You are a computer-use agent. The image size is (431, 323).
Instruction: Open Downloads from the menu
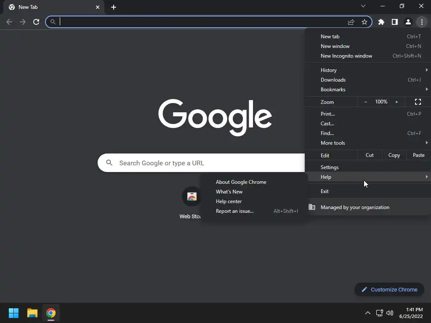[x=368, y=79]
